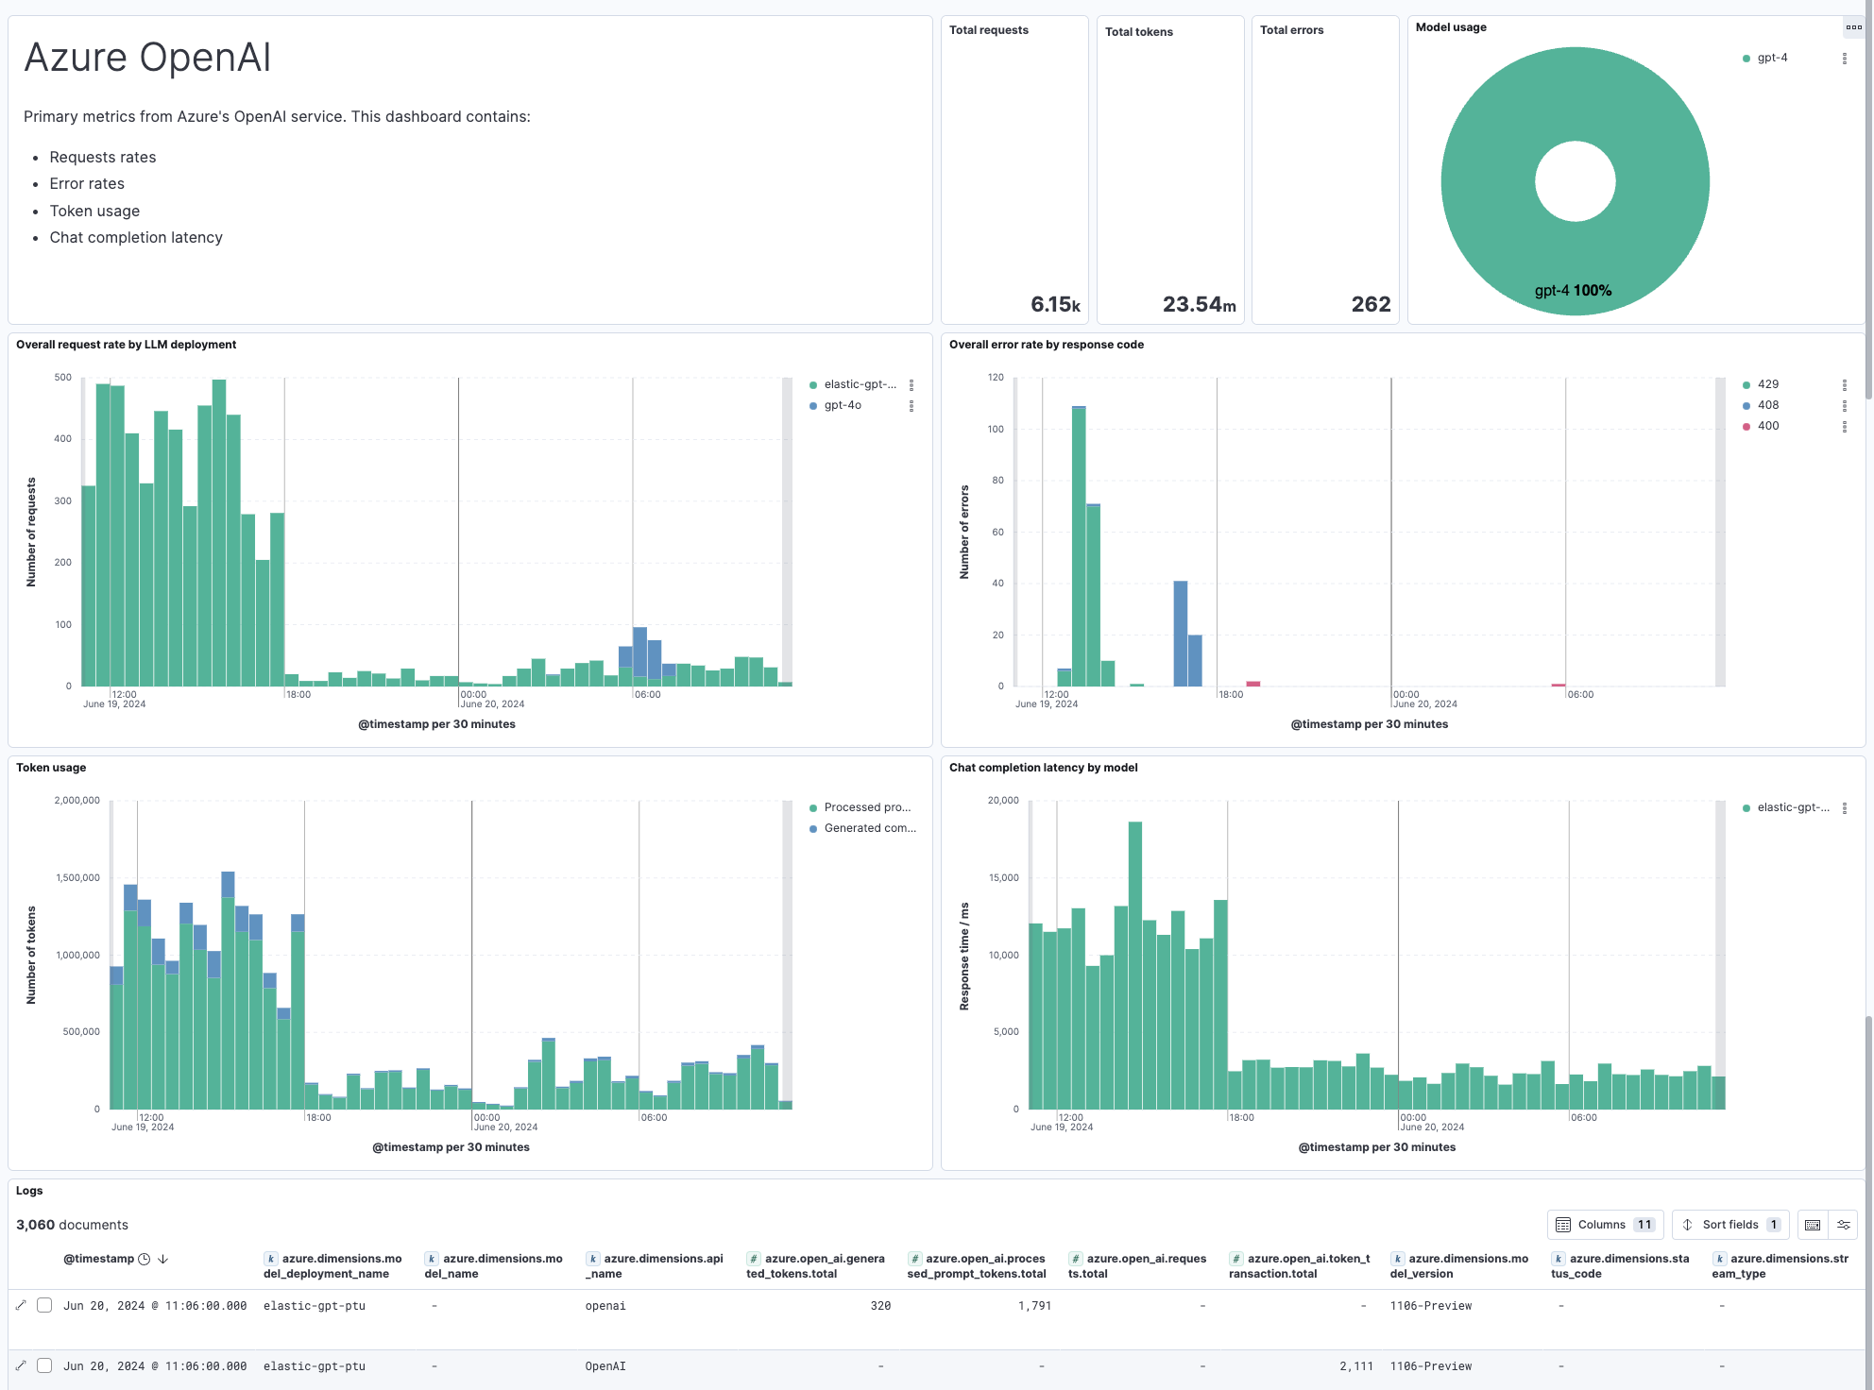Viewport: 1874px width, 1390px height.
Task: Open the Columns selector dropdown
Action: point(1605,1225)
